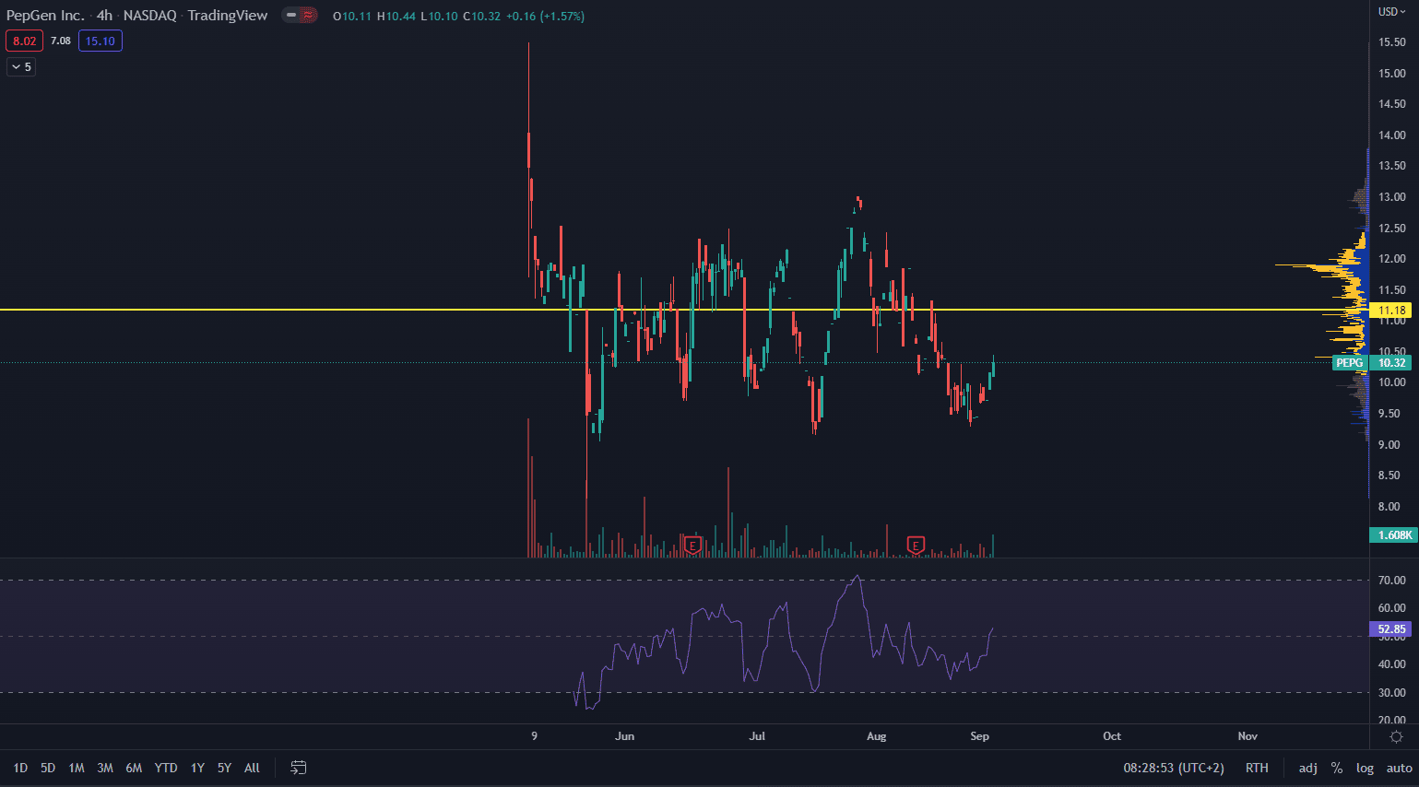The width and height of the screenshot is (1419, 787).
Task: Open the USD currency dropdown
Action: (1391, 12)
